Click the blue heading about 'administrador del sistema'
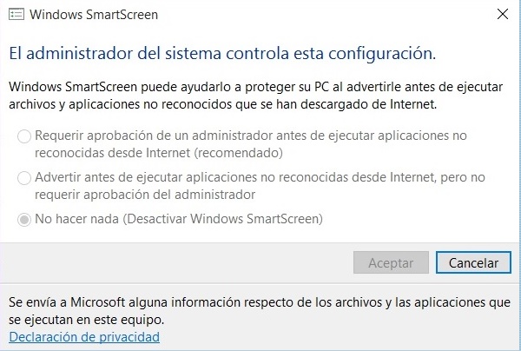This screenshot has height=351, width=521. (221, 53)
